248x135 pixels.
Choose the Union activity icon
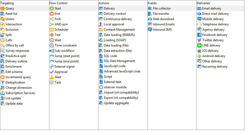click(3, 19)
